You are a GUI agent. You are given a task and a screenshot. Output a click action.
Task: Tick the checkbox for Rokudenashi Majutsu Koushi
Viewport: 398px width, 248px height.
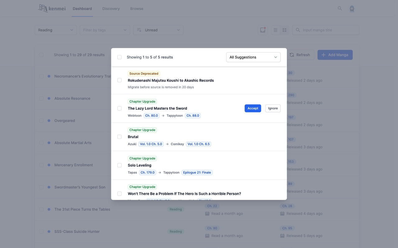[119, 80]
